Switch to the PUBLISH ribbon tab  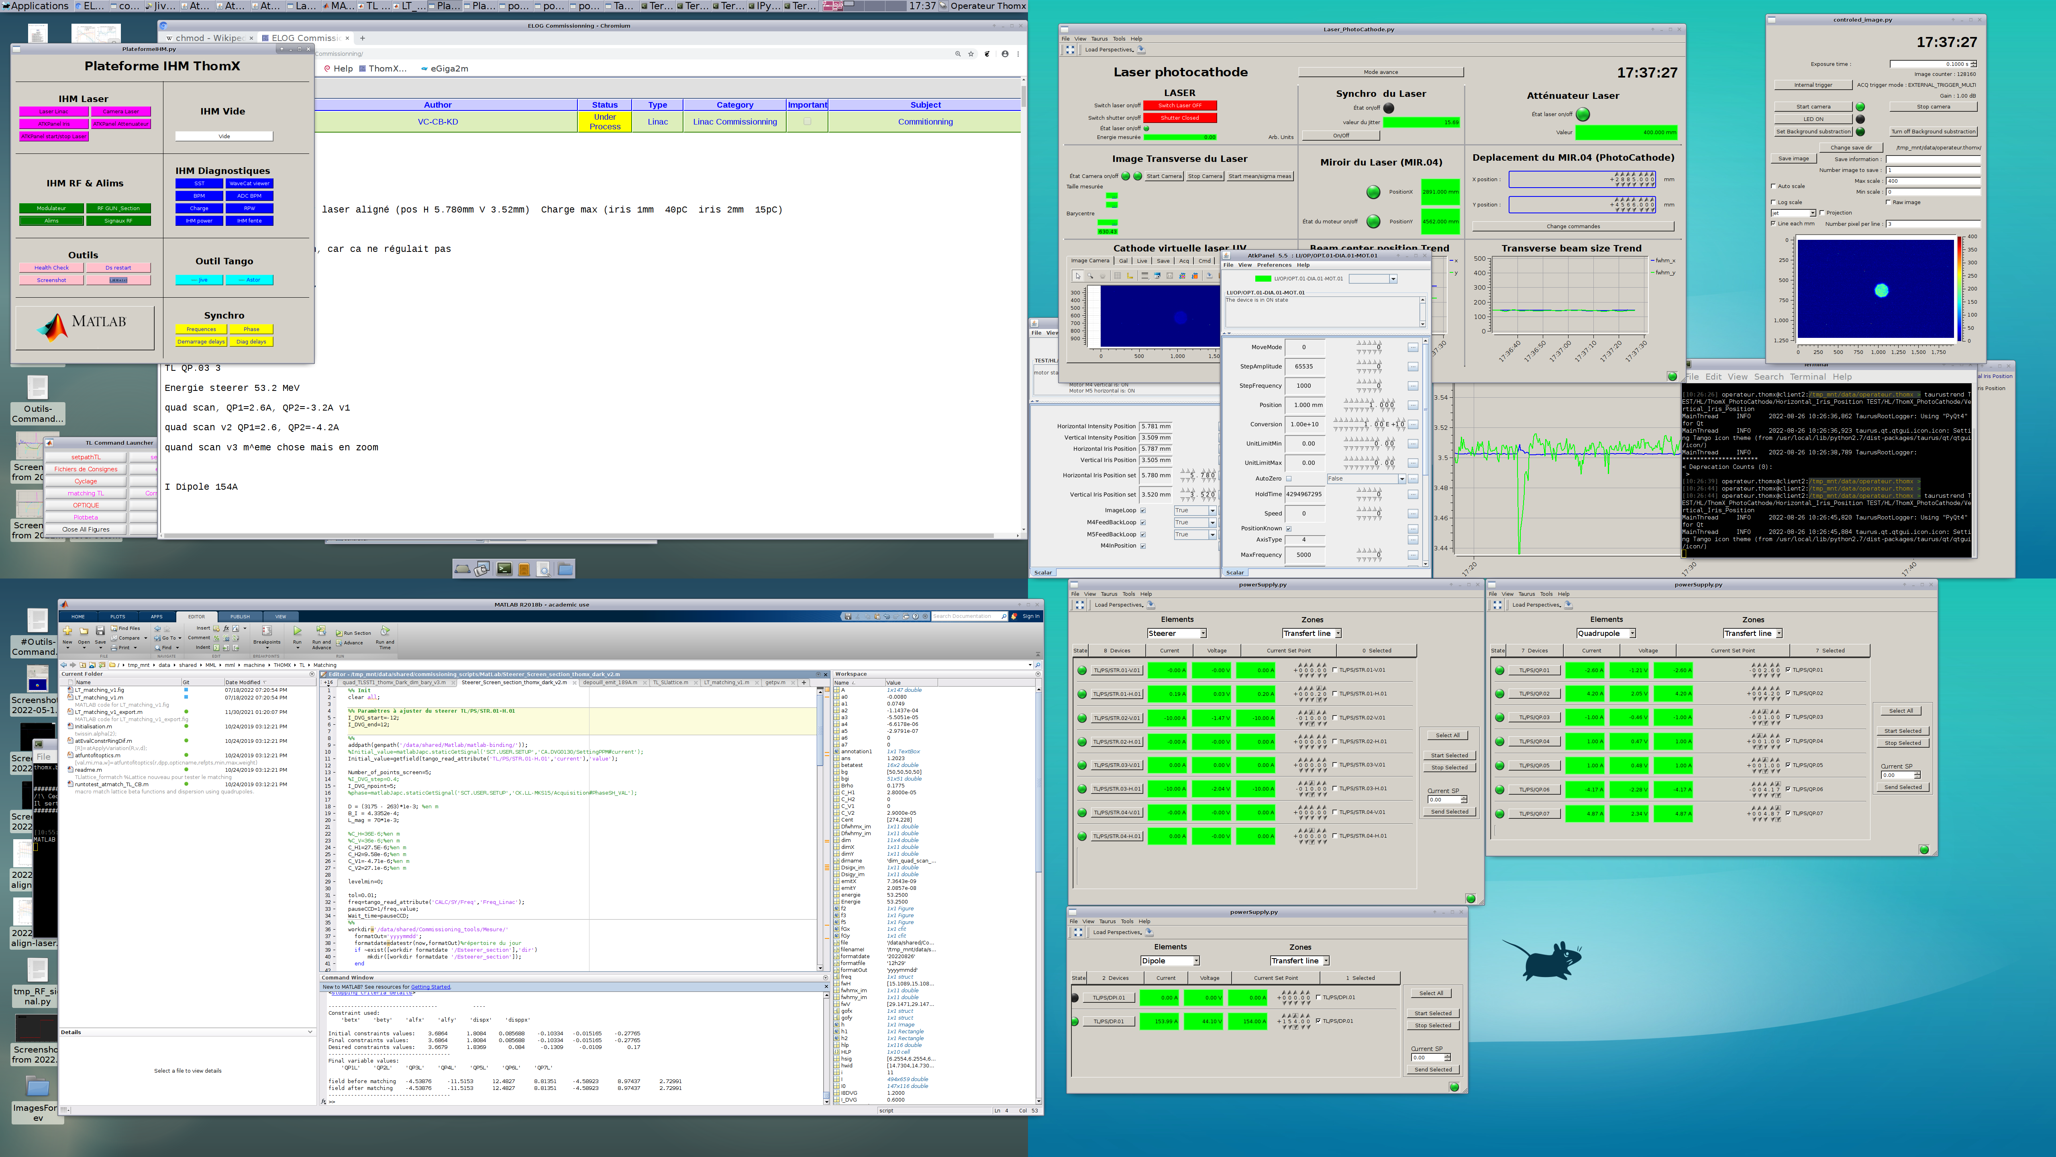coord(239,616)
